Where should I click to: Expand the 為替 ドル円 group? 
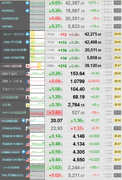tap(13, 74)
